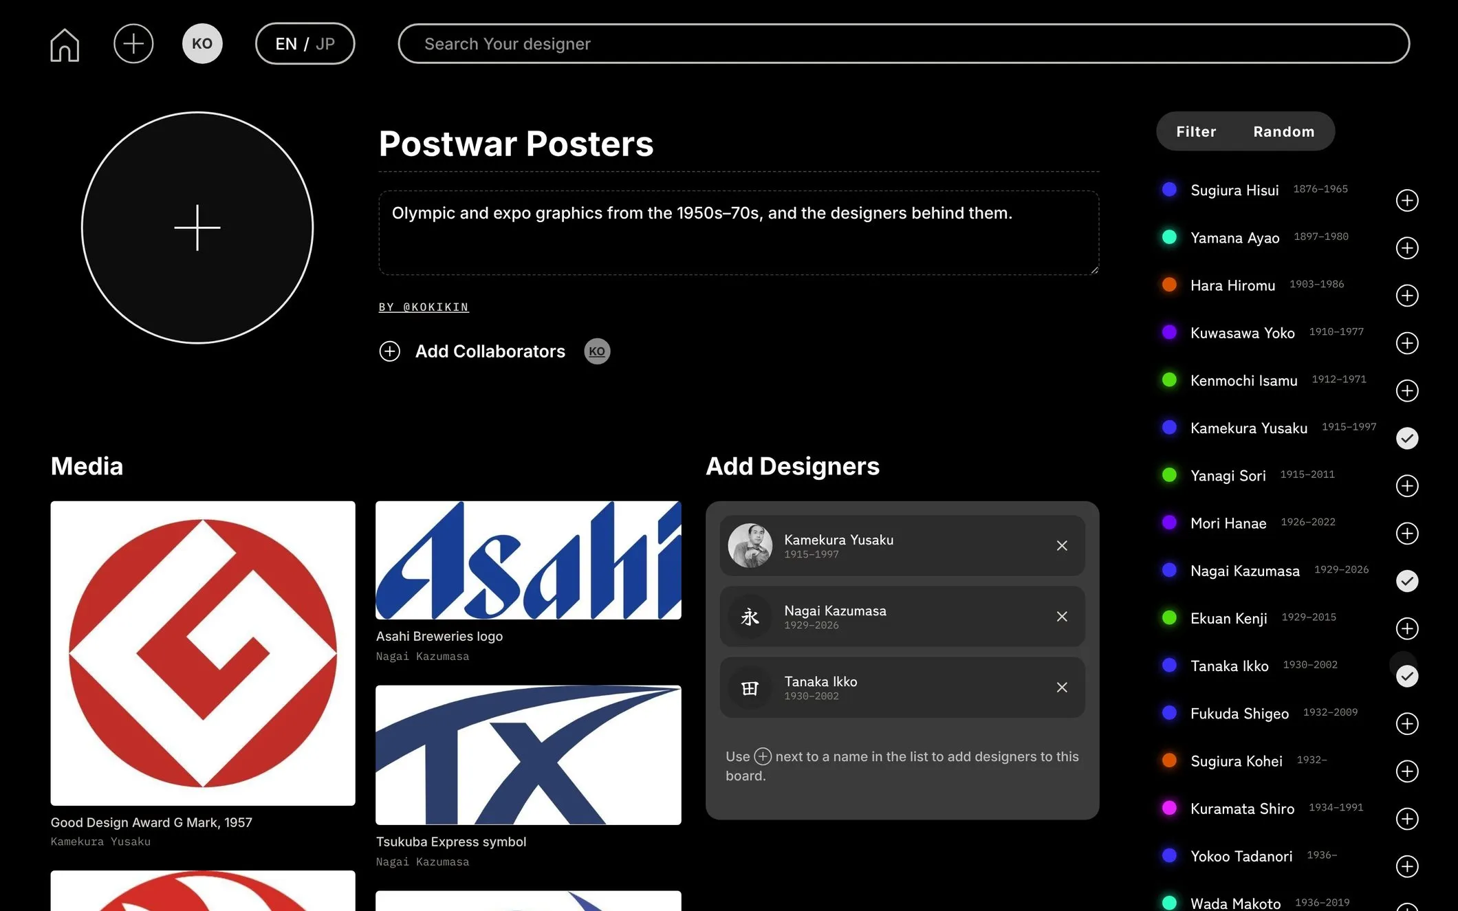
Task: Uncheck Nagai Kazumasa in the list
Action: [x=1407, y=581]
